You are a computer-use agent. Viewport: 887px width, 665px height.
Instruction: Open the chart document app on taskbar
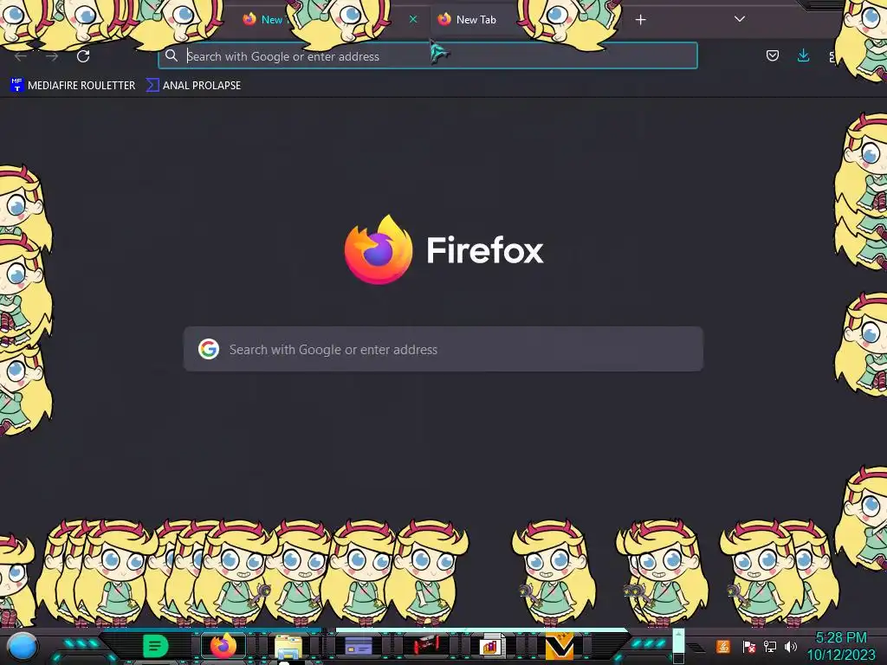[491, 646]
